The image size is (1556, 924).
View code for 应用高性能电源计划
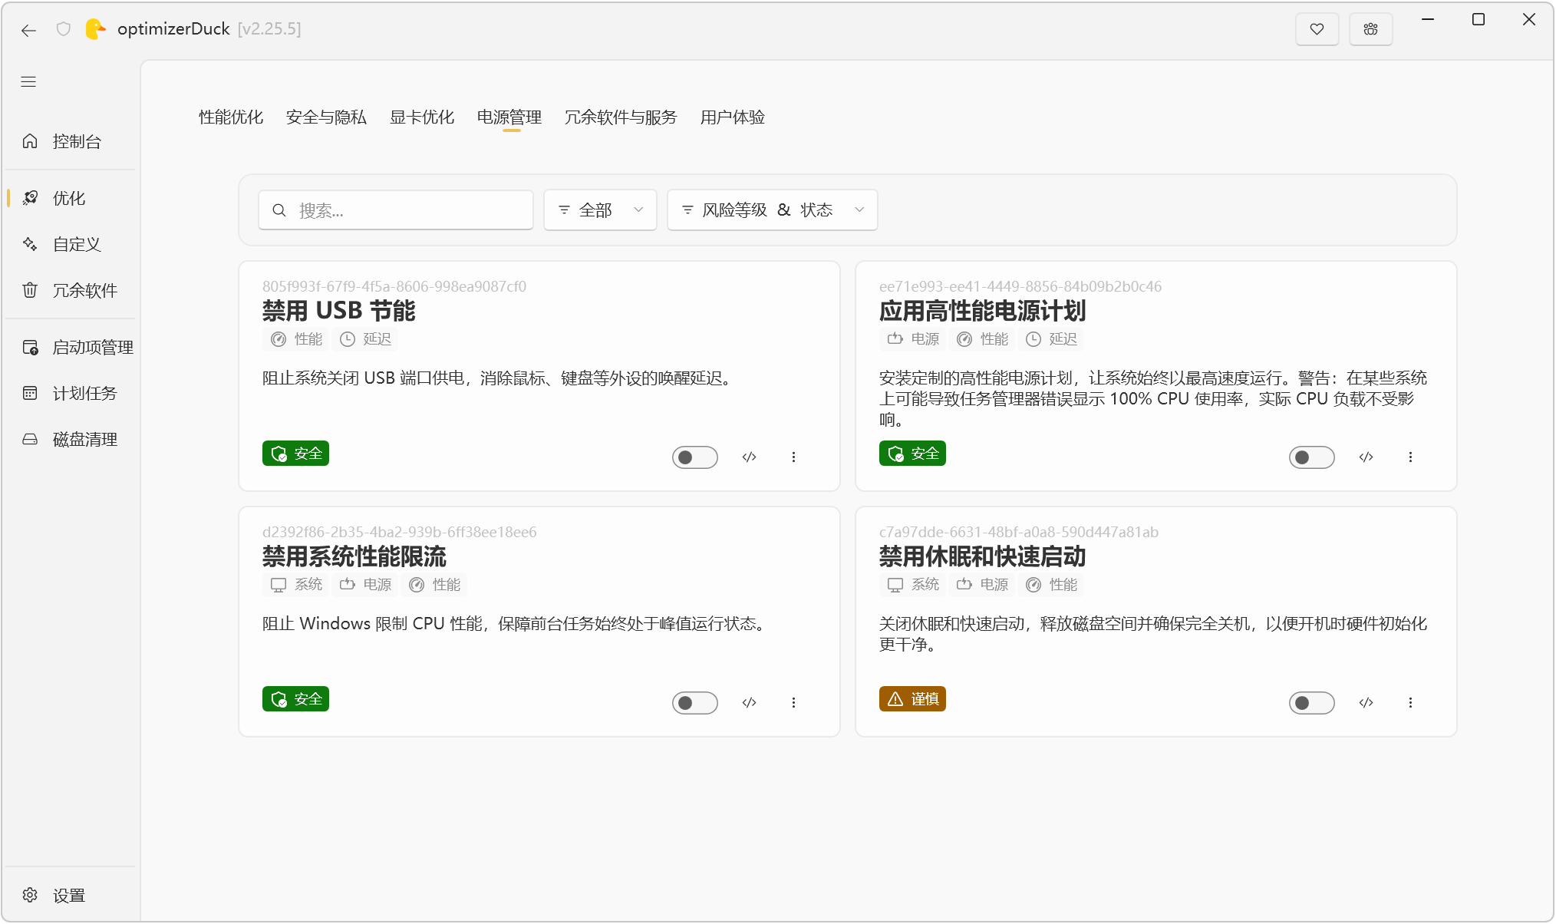pos(1366,457)
